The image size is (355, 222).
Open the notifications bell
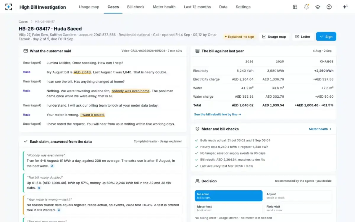tap(306, 7)
